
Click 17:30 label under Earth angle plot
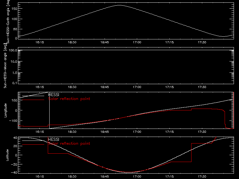tap(202, 42)
